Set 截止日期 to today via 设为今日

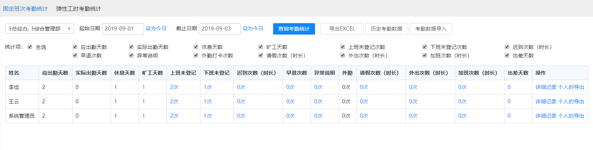253,28
